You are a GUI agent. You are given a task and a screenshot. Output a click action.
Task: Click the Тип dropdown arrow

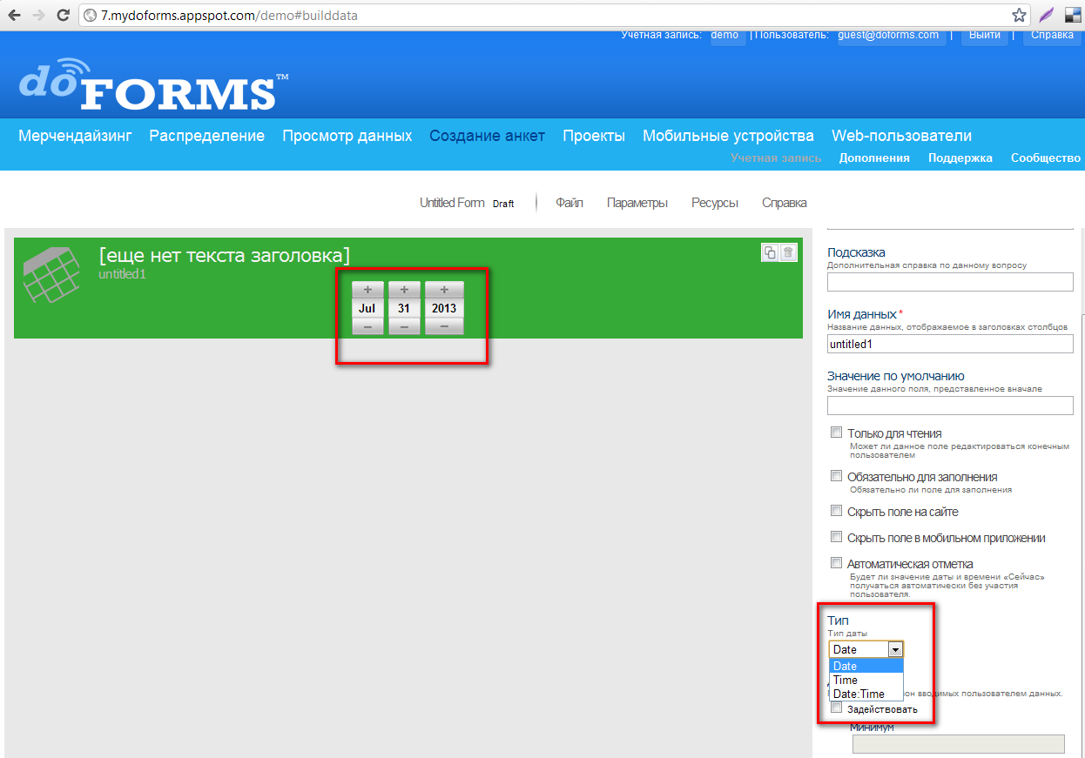click(x=894, y=649)
